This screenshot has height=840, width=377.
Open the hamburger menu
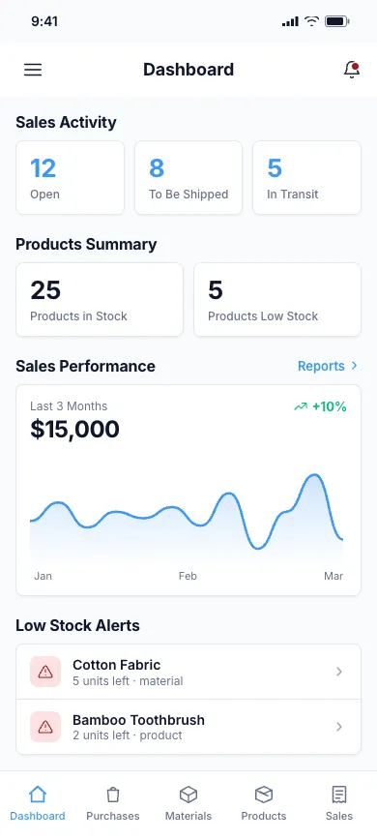33,70
